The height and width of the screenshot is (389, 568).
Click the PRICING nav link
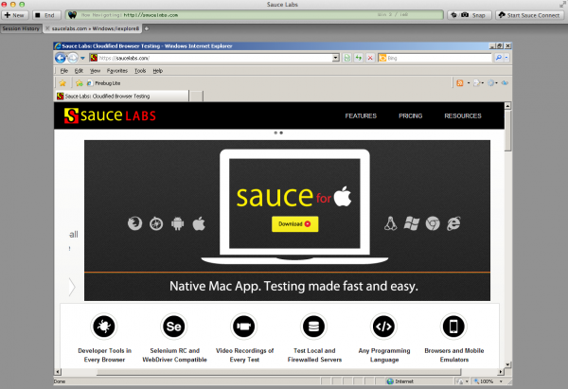pyautogui.click(x=411, y=115)
